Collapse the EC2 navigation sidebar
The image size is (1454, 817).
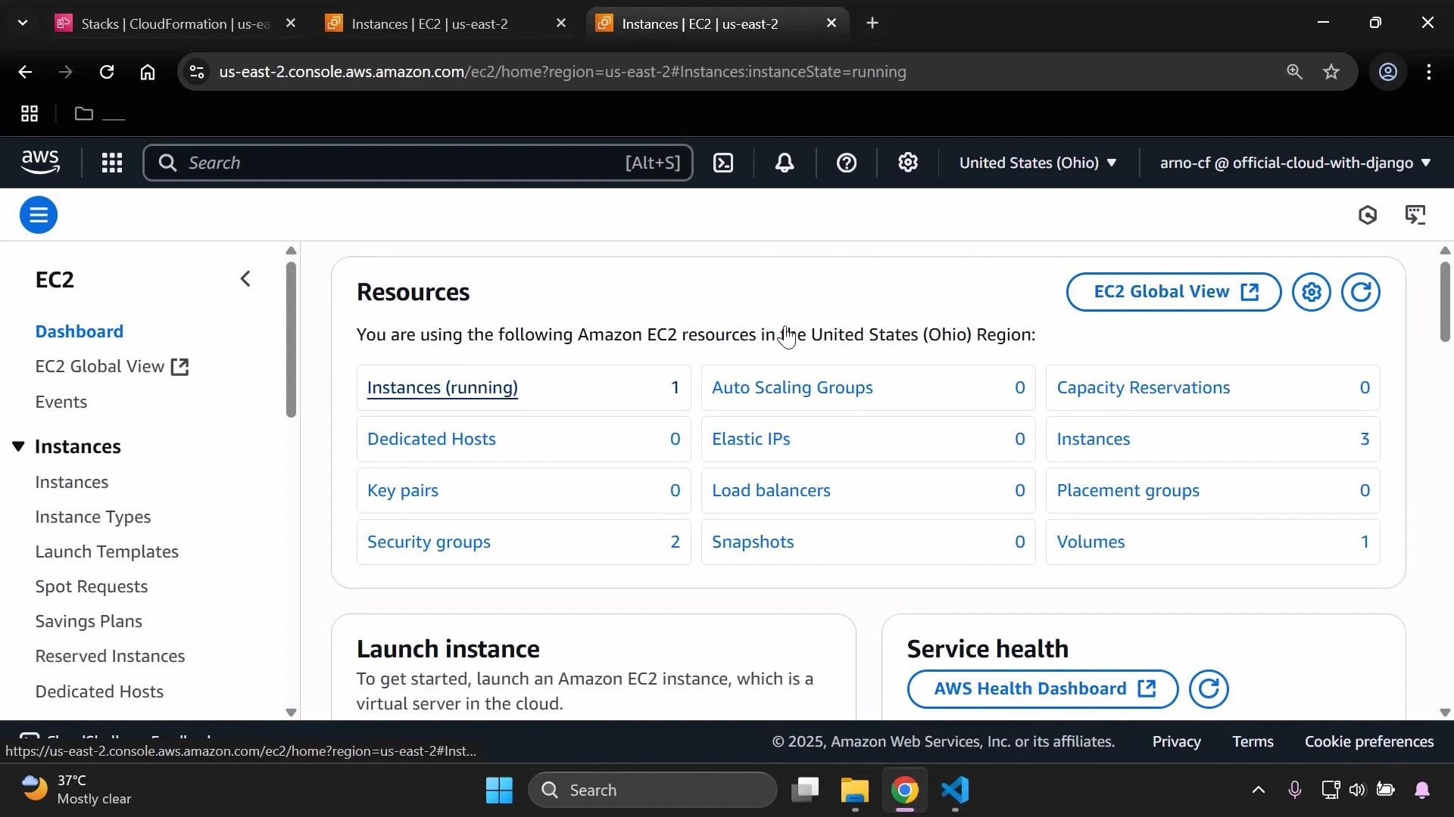[x=245, y=278]
